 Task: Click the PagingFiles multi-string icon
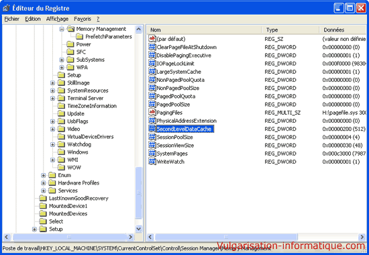pyautogui.click(x=152, y=112)
